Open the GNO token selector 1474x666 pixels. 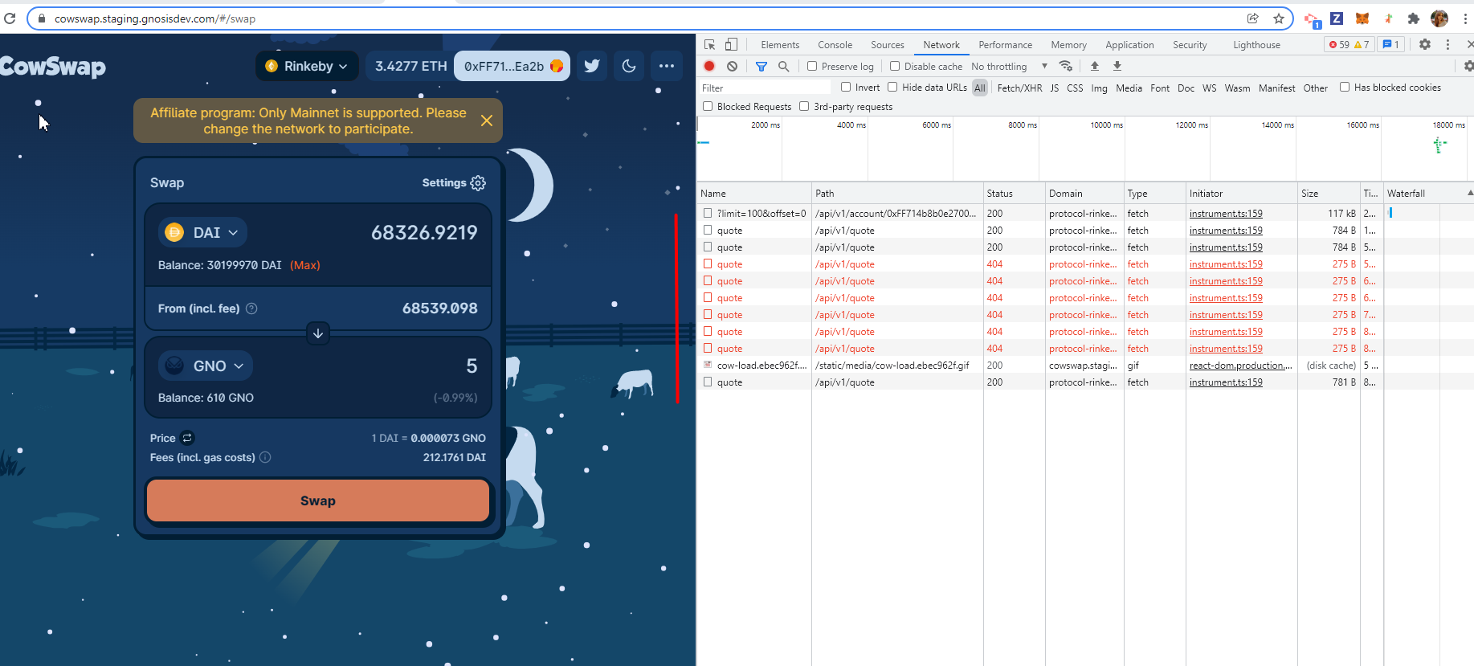click(206, 366)
